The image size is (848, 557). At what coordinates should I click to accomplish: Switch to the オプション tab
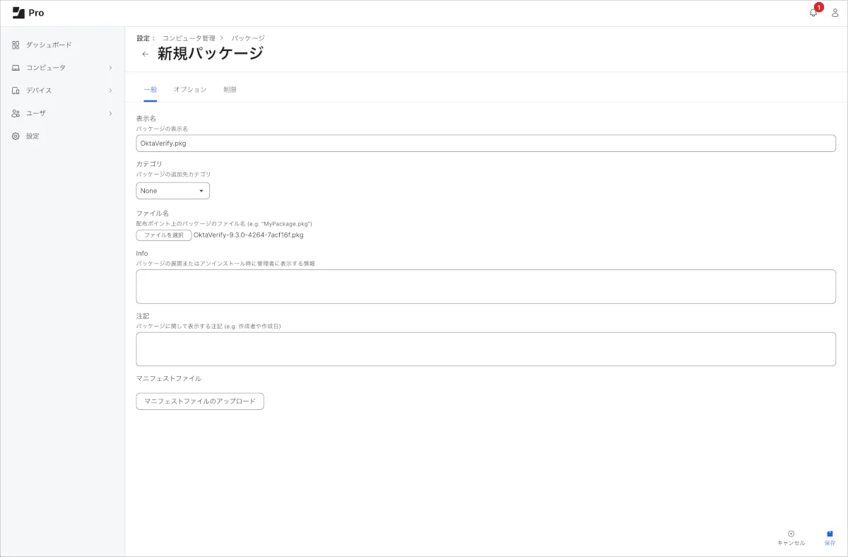[190, 90]
